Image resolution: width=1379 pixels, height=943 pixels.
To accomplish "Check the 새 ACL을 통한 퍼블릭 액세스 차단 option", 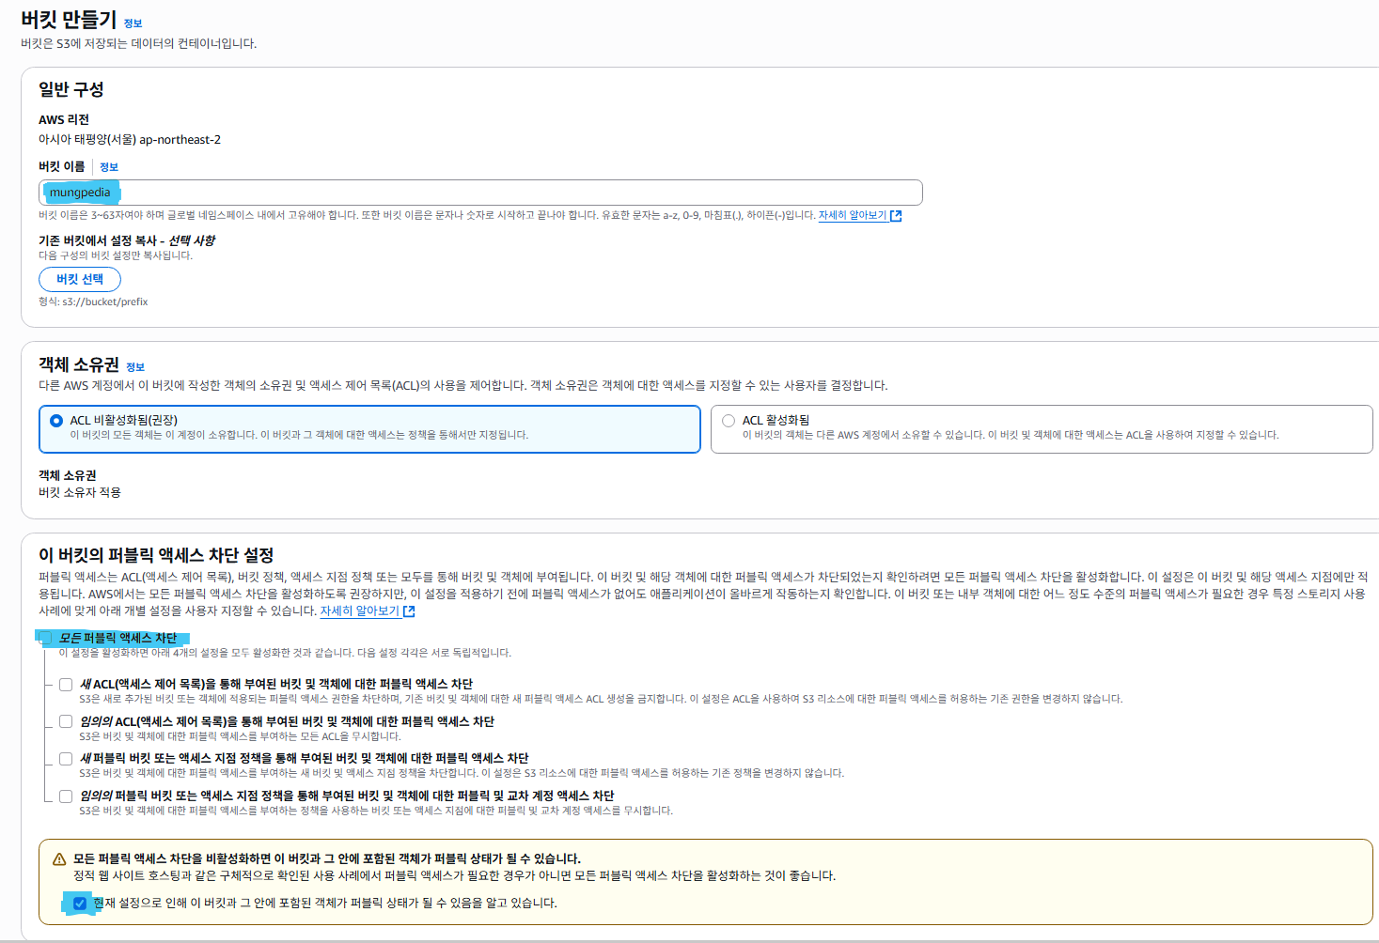I will pos(65,684).
